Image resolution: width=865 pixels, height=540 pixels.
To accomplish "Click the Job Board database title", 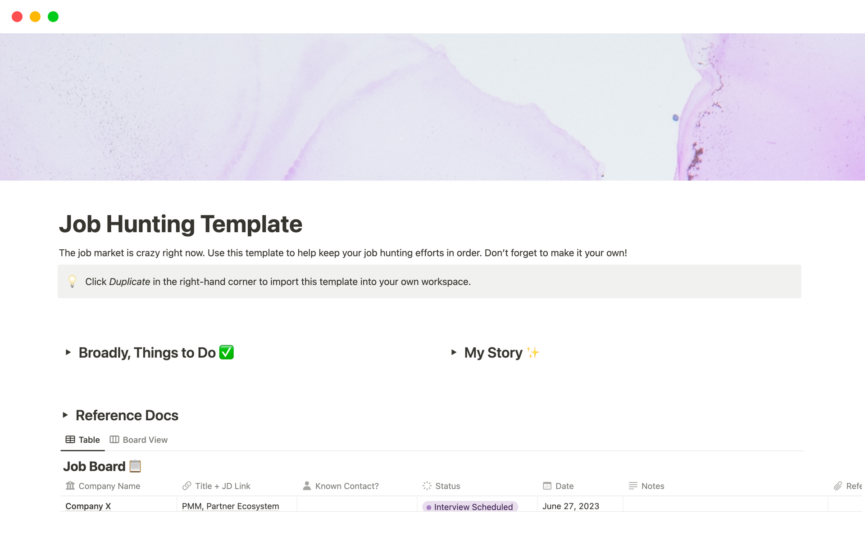I will (94, 466).
